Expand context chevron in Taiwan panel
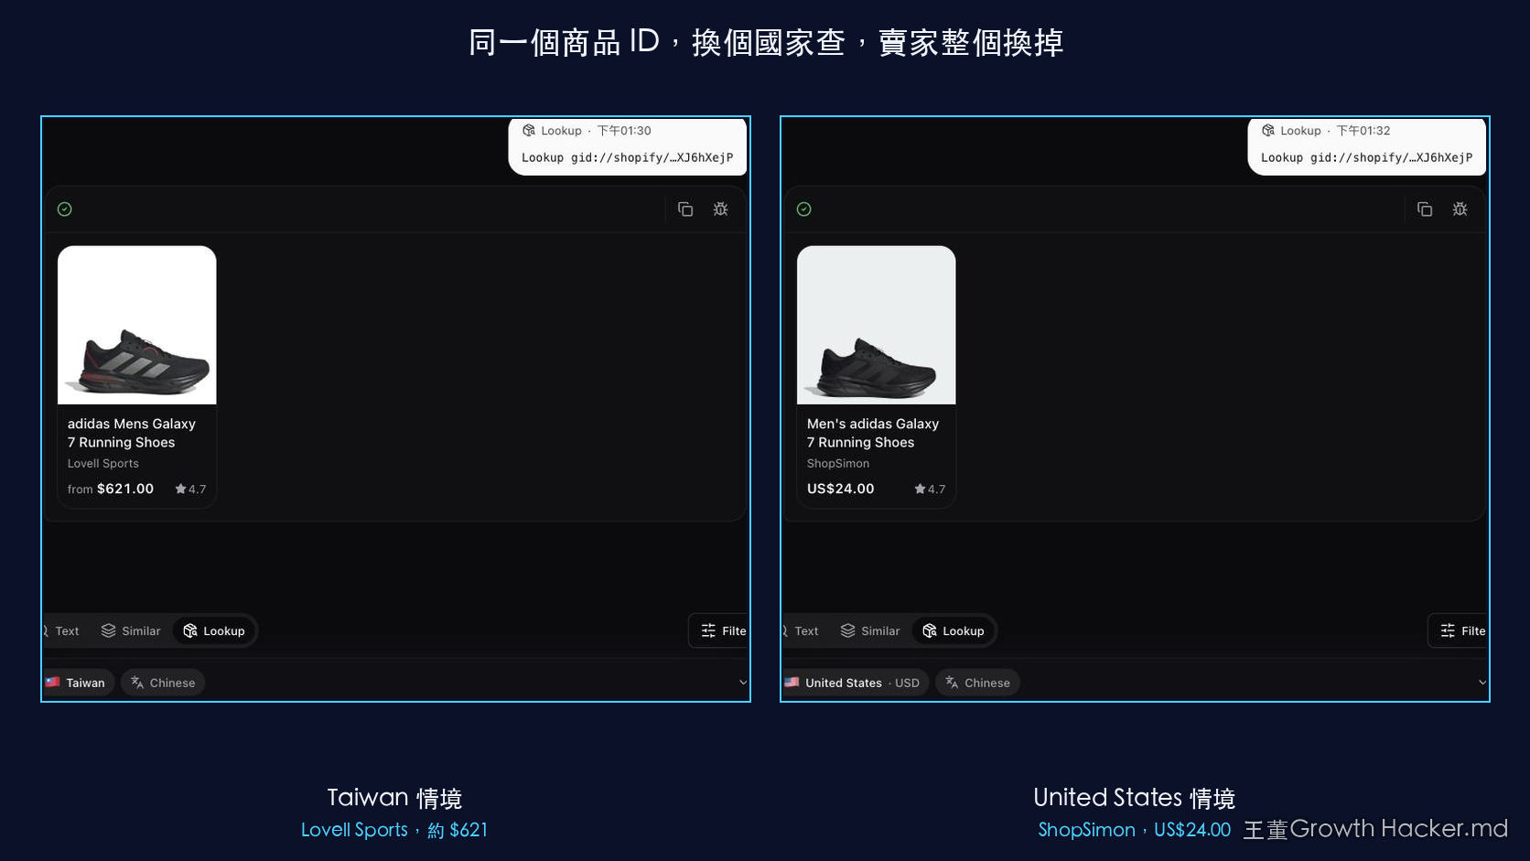Screen dimensions: 1530x861 [743, 683]
